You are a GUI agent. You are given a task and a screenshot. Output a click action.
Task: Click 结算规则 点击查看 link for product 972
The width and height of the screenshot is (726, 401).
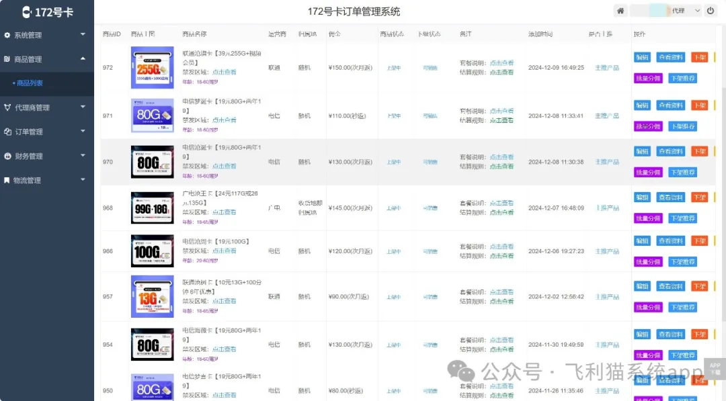502,72
